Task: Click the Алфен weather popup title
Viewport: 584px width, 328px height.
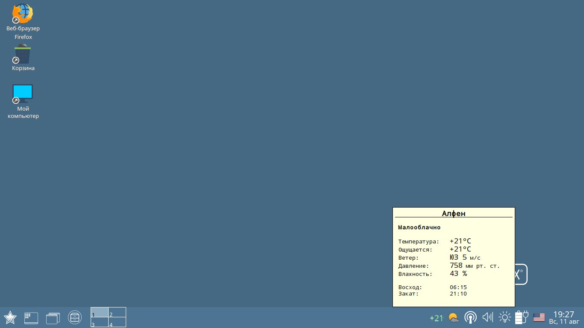Action: tap(454, 213)
